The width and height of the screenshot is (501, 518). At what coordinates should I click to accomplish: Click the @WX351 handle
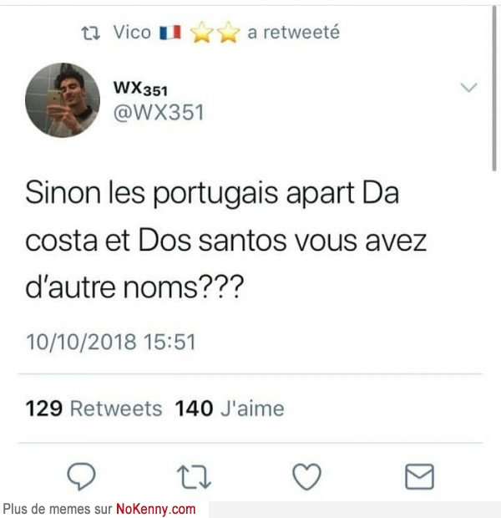[x=159, y=112]
